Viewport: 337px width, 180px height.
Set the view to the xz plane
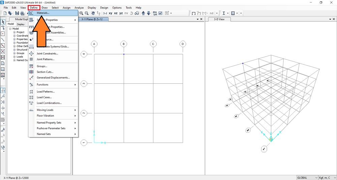[x=116, y=13]
